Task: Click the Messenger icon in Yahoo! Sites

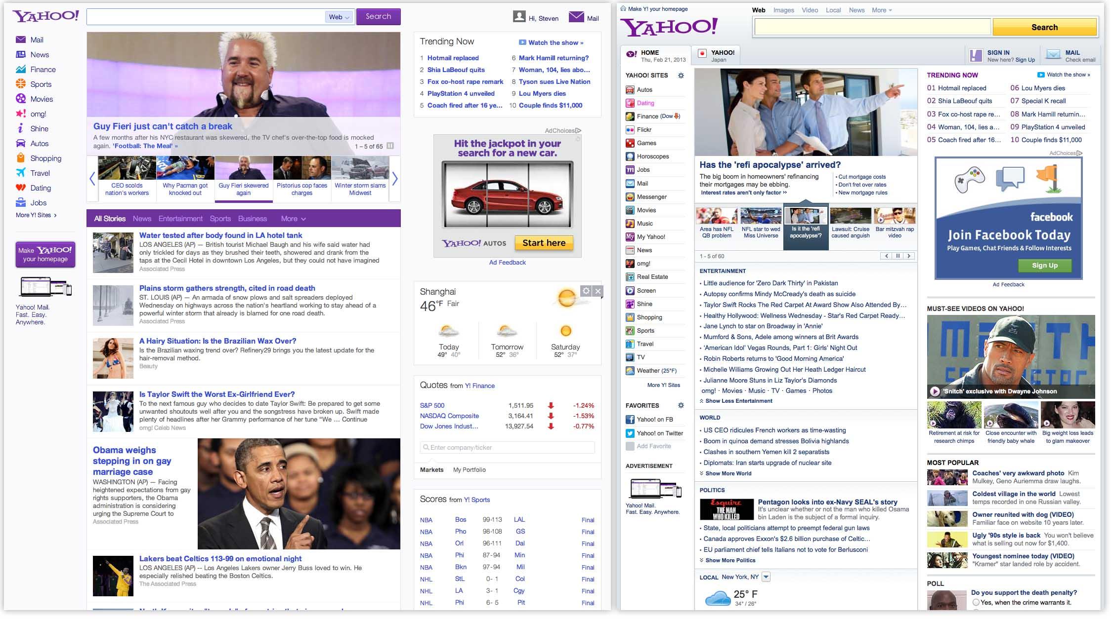Action: tap(631, 196)
